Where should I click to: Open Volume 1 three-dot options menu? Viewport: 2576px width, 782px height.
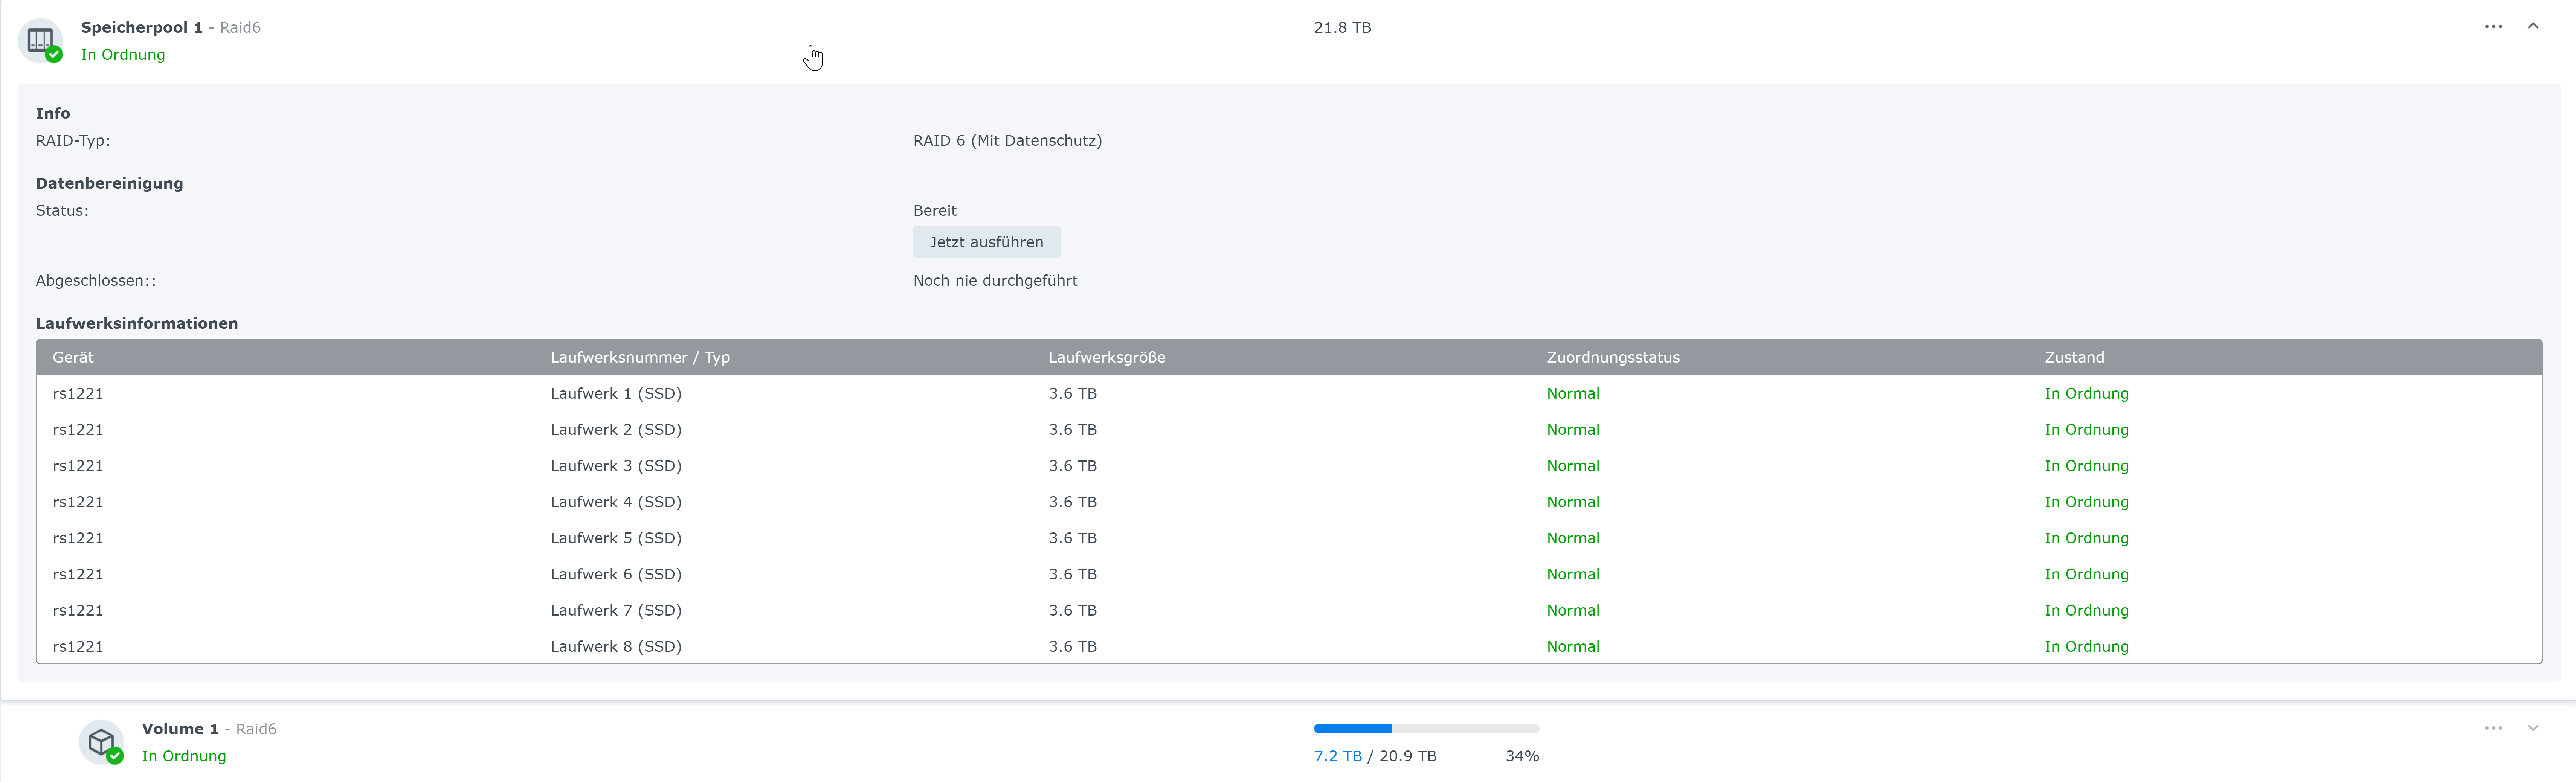click(x=2493, y=728)
